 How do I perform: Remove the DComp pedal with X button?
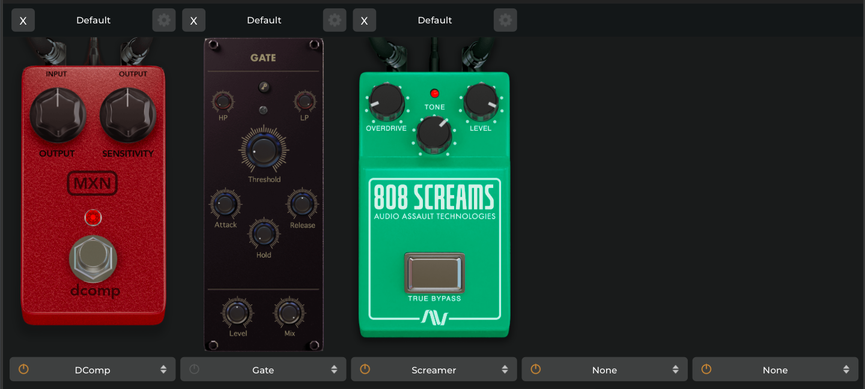23,20
